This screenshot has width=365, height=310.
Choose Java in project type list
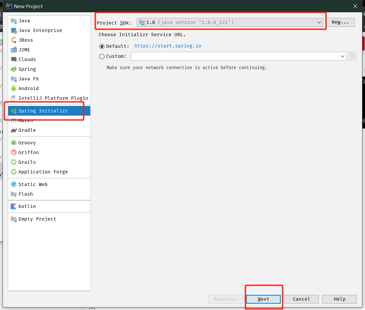(24, 21)
